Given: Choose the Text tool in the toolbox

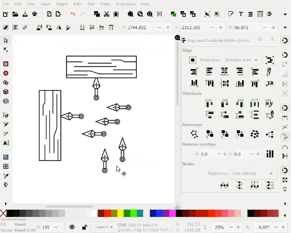Looking at the screenshot, I should click(x=6, y=143).
